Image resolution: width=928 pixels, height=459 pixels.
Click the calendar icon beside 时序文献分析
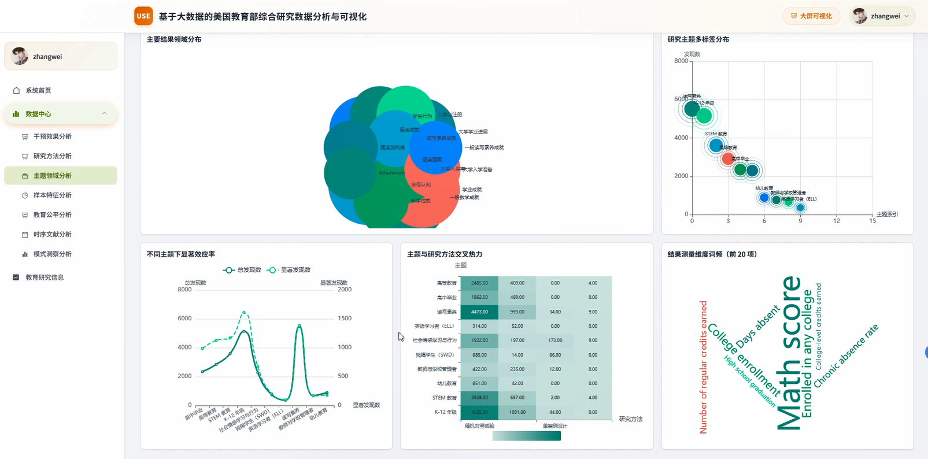tap(25, 235)
